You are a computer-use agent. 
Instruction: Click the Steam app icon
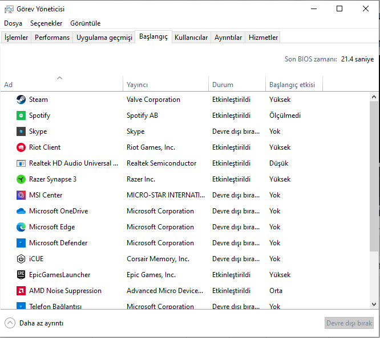[21, 100]
